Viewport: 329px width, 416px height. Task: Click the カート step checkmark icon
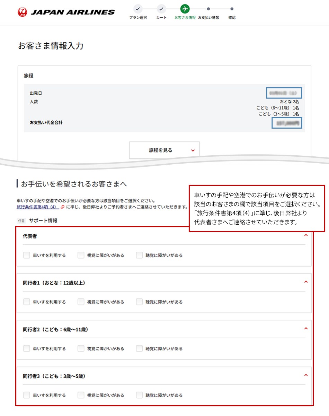161,9
